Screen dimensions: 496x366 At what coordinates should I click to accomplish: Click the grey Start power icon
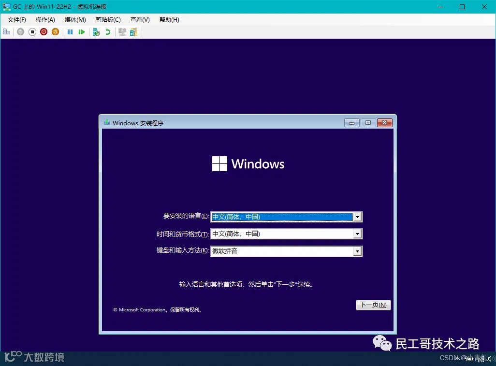click(21, 32)
